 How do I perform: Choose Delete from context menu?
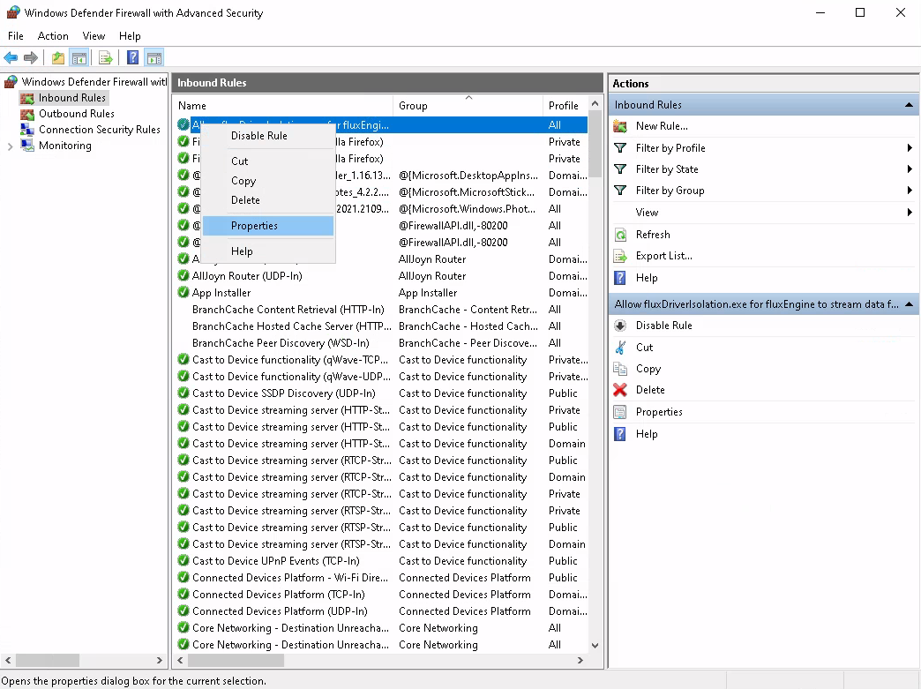(x=268, y=200)
